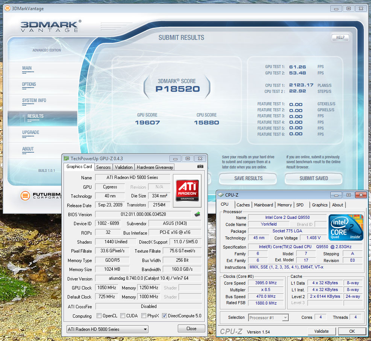Open the Mainboard tab in CPU-Z

coord(263,205)
